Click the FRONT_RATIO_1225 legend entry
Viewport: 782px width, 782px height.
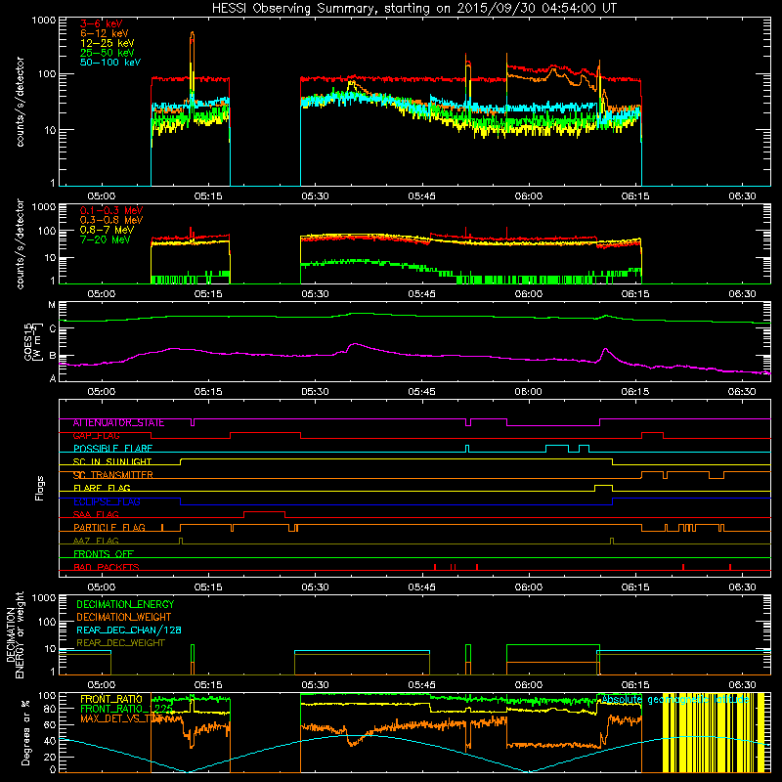pyautogui.click(x=126, y=710)
